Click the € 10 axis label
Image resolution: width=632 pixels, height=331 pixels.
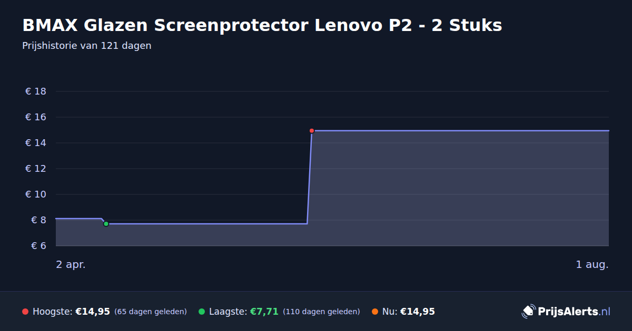tap(36, 194)
